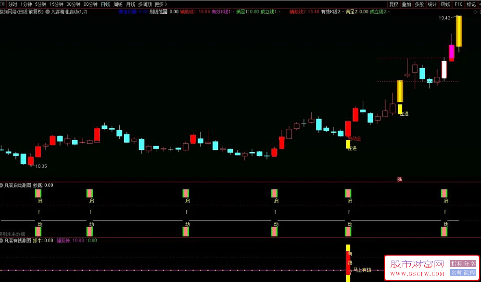Select the 60分钟 period tab

[x=90, y=4]
